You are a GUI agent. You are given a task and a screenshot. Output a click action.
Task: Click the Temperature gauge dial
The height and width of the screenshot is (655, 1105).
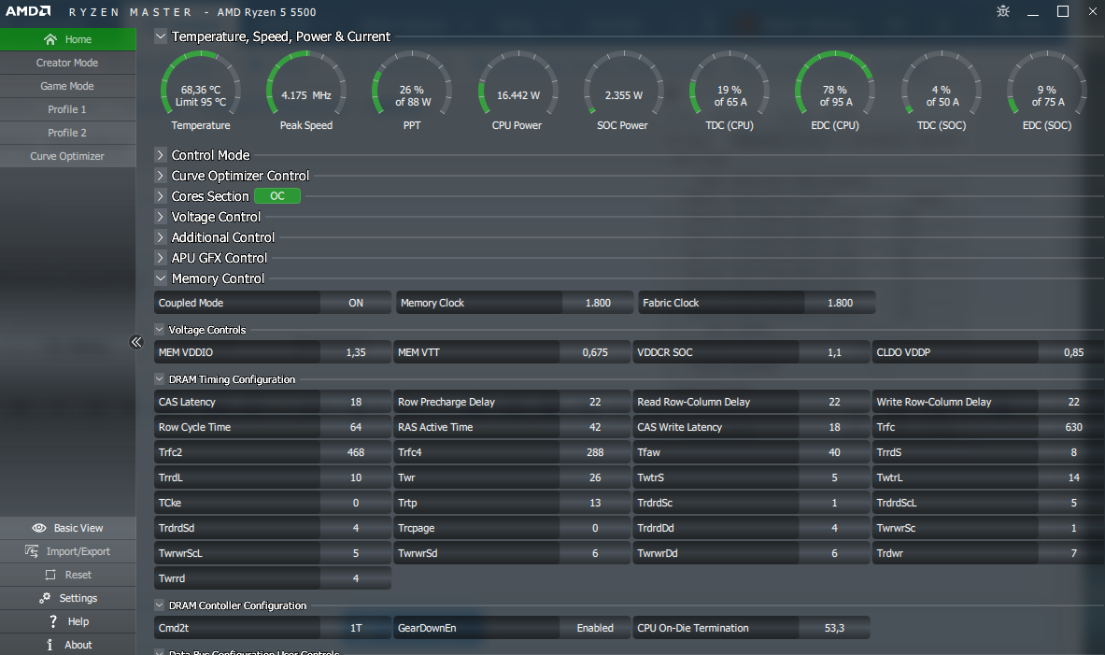click(x=201, y=85)
